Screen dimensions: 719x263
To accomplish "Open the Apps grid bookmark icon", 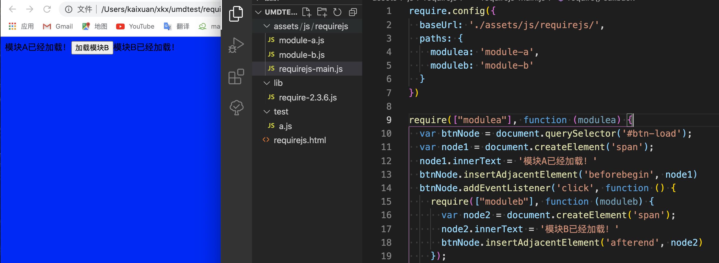I will pos(12,26).
